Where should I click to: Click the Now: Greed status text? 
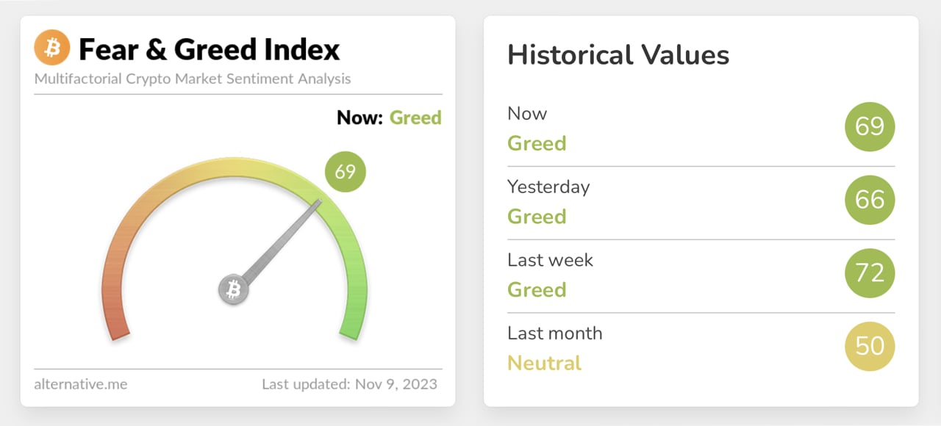(x=389, y=118)
